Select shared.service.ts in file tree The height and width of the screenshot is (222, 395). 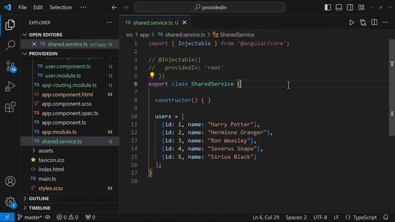pos(62,141)
